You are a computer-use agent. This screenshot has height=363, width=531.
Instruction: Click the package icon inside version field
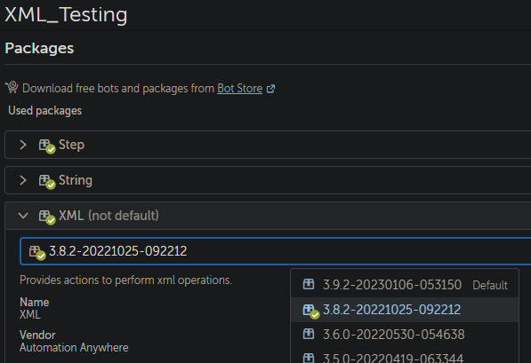coord(37,252)
